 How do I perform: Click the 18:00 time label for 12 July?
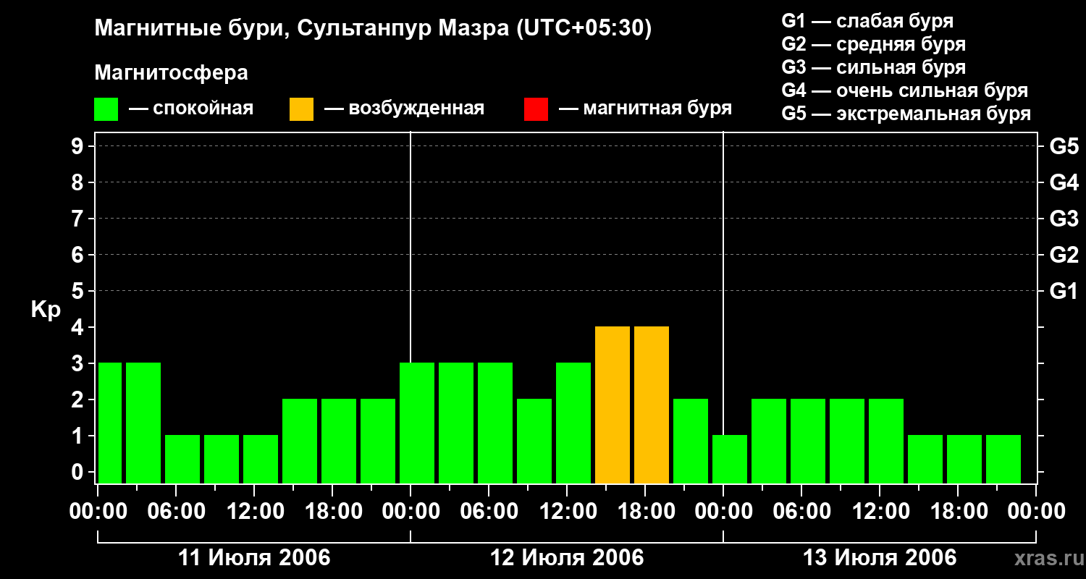pos(645,511)
